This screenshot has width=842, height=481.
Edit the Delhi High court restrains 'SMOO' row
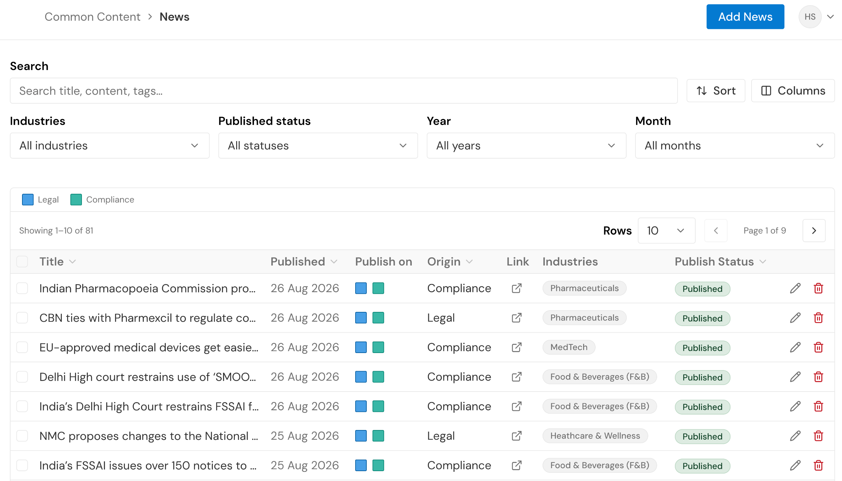(795, 377)
